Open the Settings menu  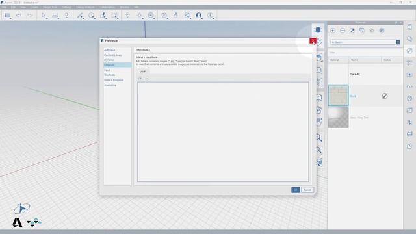(67, 7)
